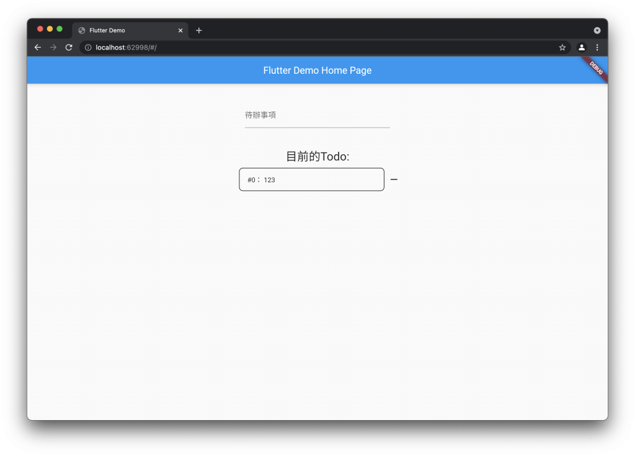Select the Flutter Demo browser tab
The image size is (635, 456).
(x=130, y=30)
